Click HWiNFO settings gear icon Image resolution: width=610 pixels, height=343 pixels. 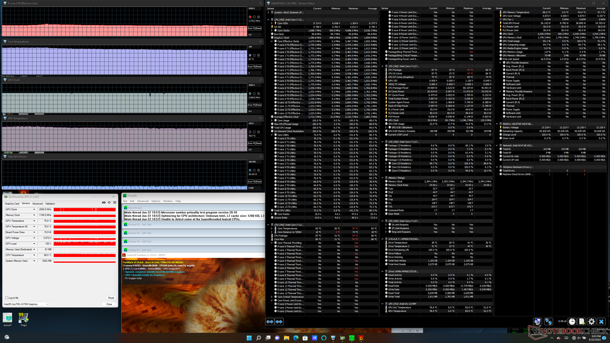(x=591, y=321)
